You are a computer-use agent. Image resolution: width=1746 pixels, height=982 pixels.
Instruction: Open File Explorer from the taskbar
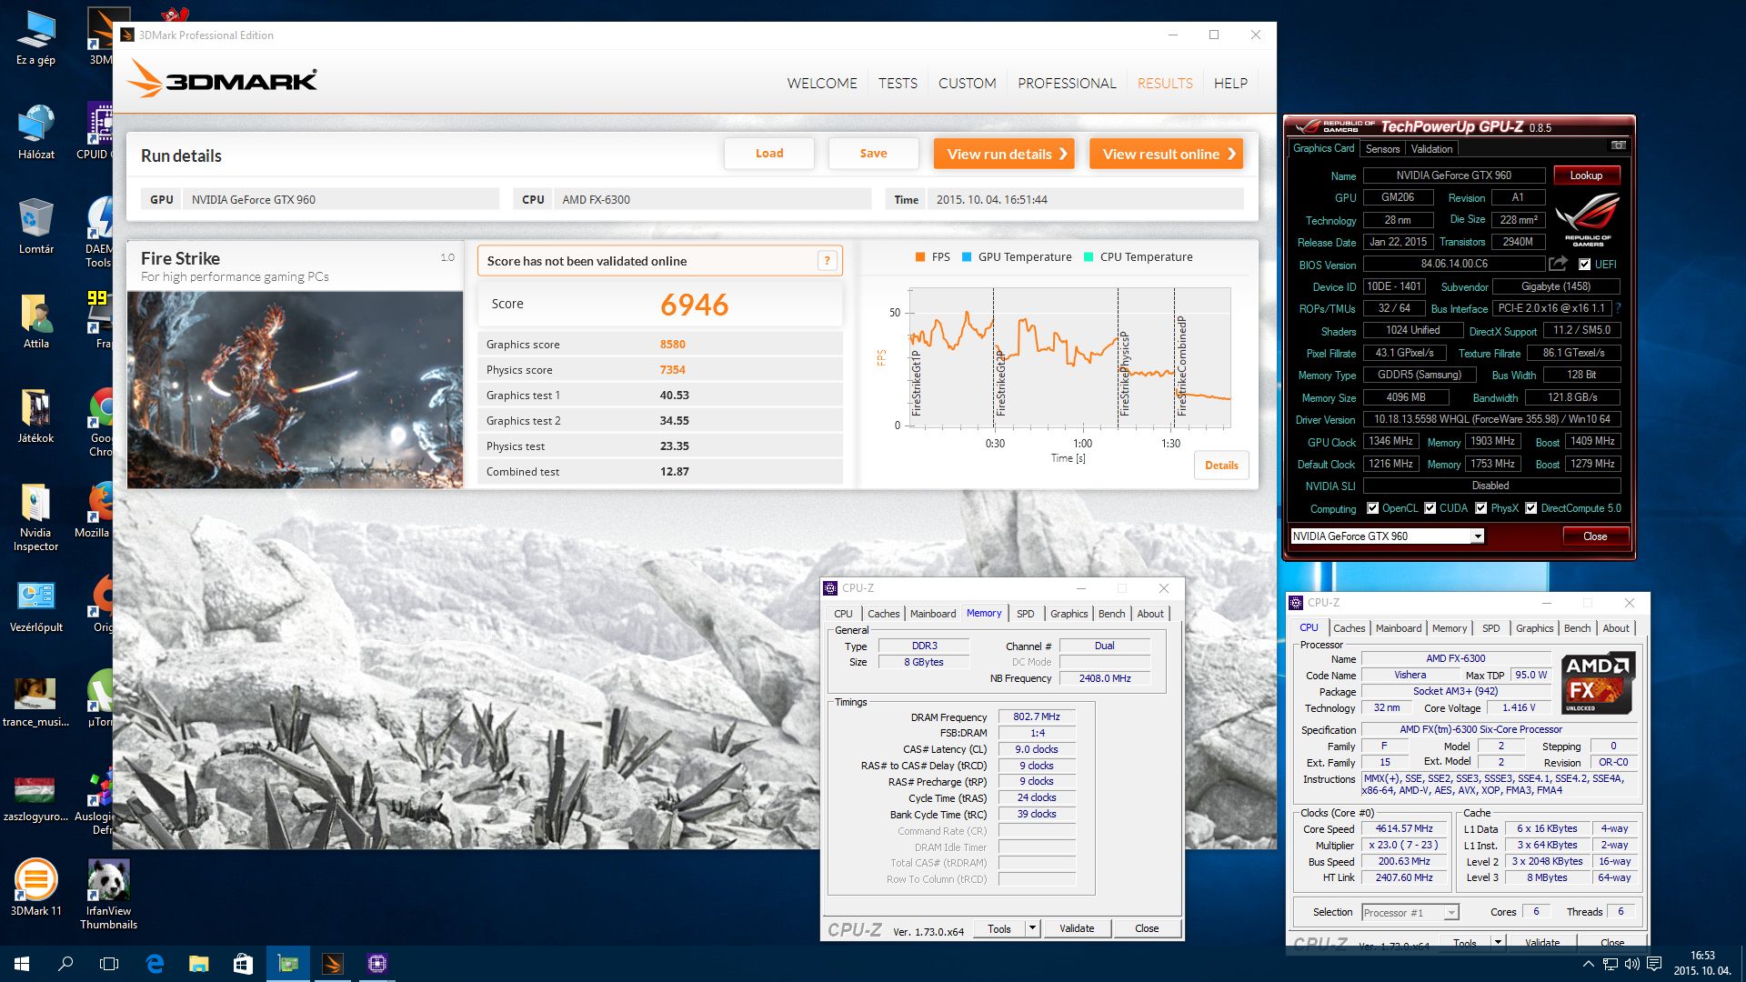tap(198, 964)
